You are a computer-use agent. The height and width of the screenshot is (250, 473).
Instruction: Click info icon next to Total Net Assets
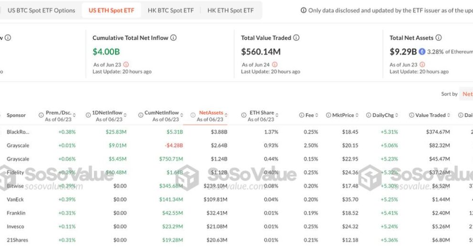click(x=439, y=38)
